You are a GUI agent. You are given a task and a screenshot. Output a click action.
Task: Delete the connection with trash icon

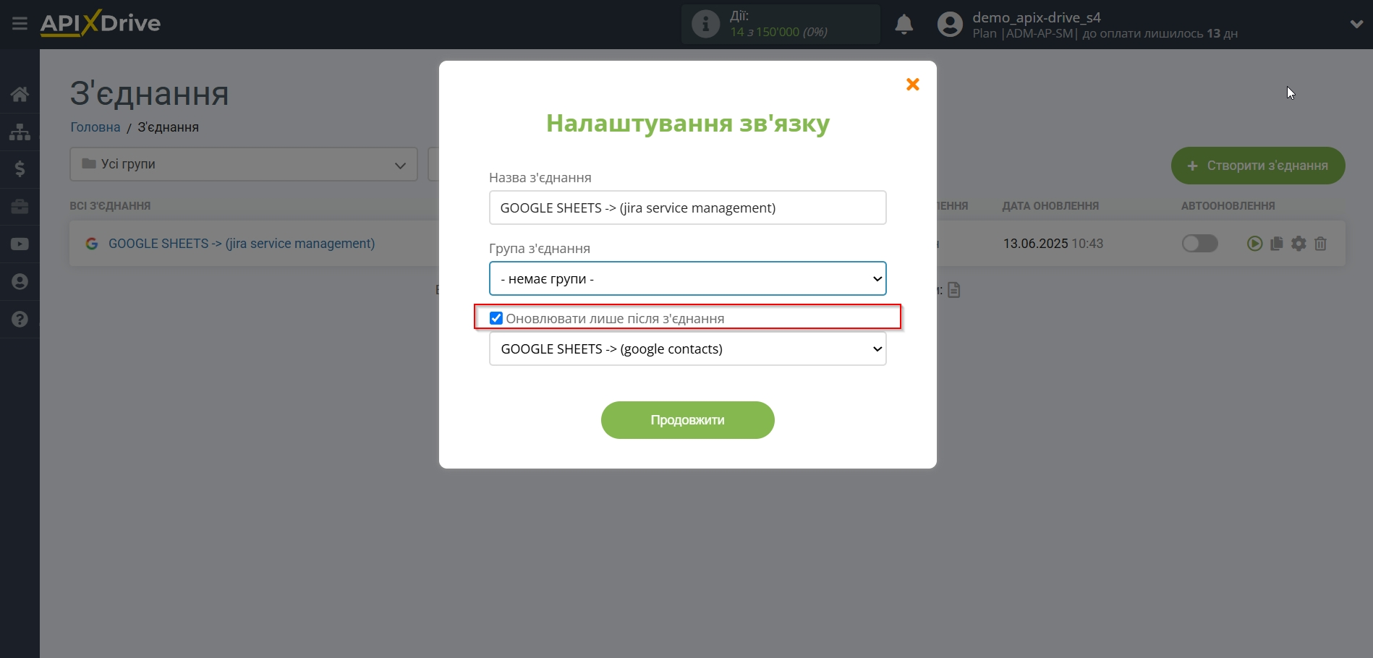[1321, 244]
